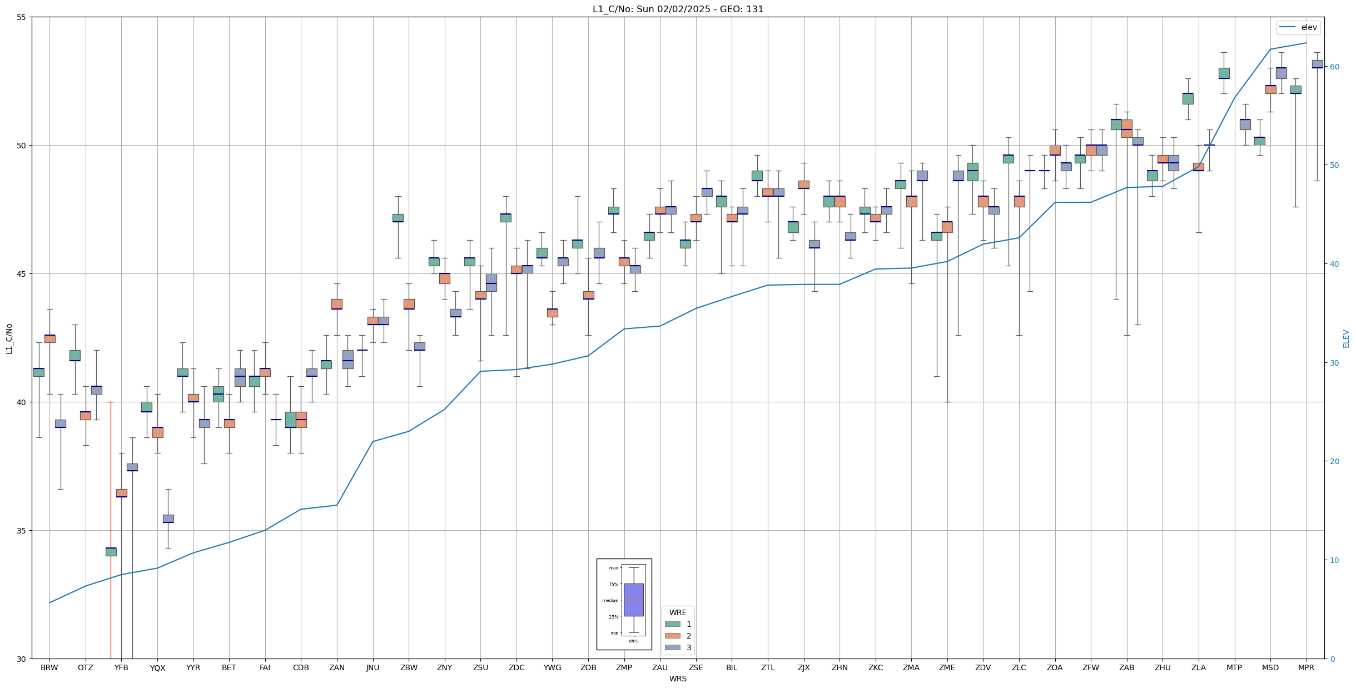
Task: Click the orange WRE 2 legend swatch
Action: (x=672, y=636)
